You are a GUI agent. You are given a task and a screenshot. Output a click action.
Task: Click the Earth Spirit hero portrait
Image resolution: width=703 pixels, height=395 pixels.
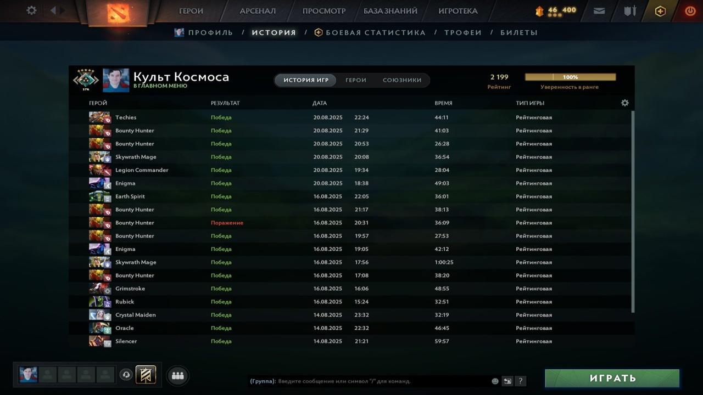coord(99,196)
